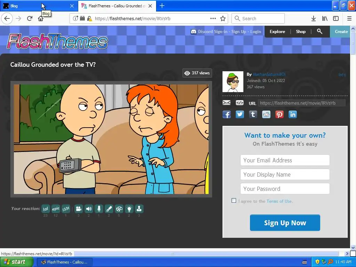Share movie on Facebook

click(227, 114)
